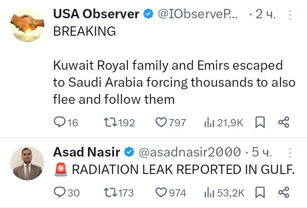307x208 pixels.
Task: Like the Kuwait Royal family tweet
Action: 161,123
